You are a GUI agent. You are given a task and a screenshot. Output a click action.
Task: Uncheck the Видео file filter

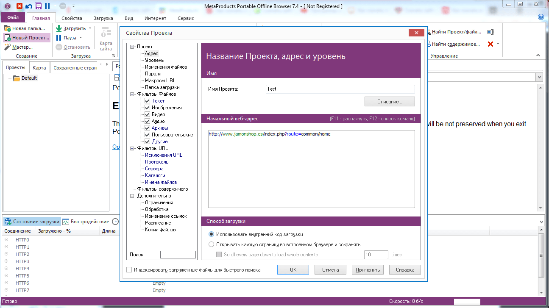tap(148, 114)
